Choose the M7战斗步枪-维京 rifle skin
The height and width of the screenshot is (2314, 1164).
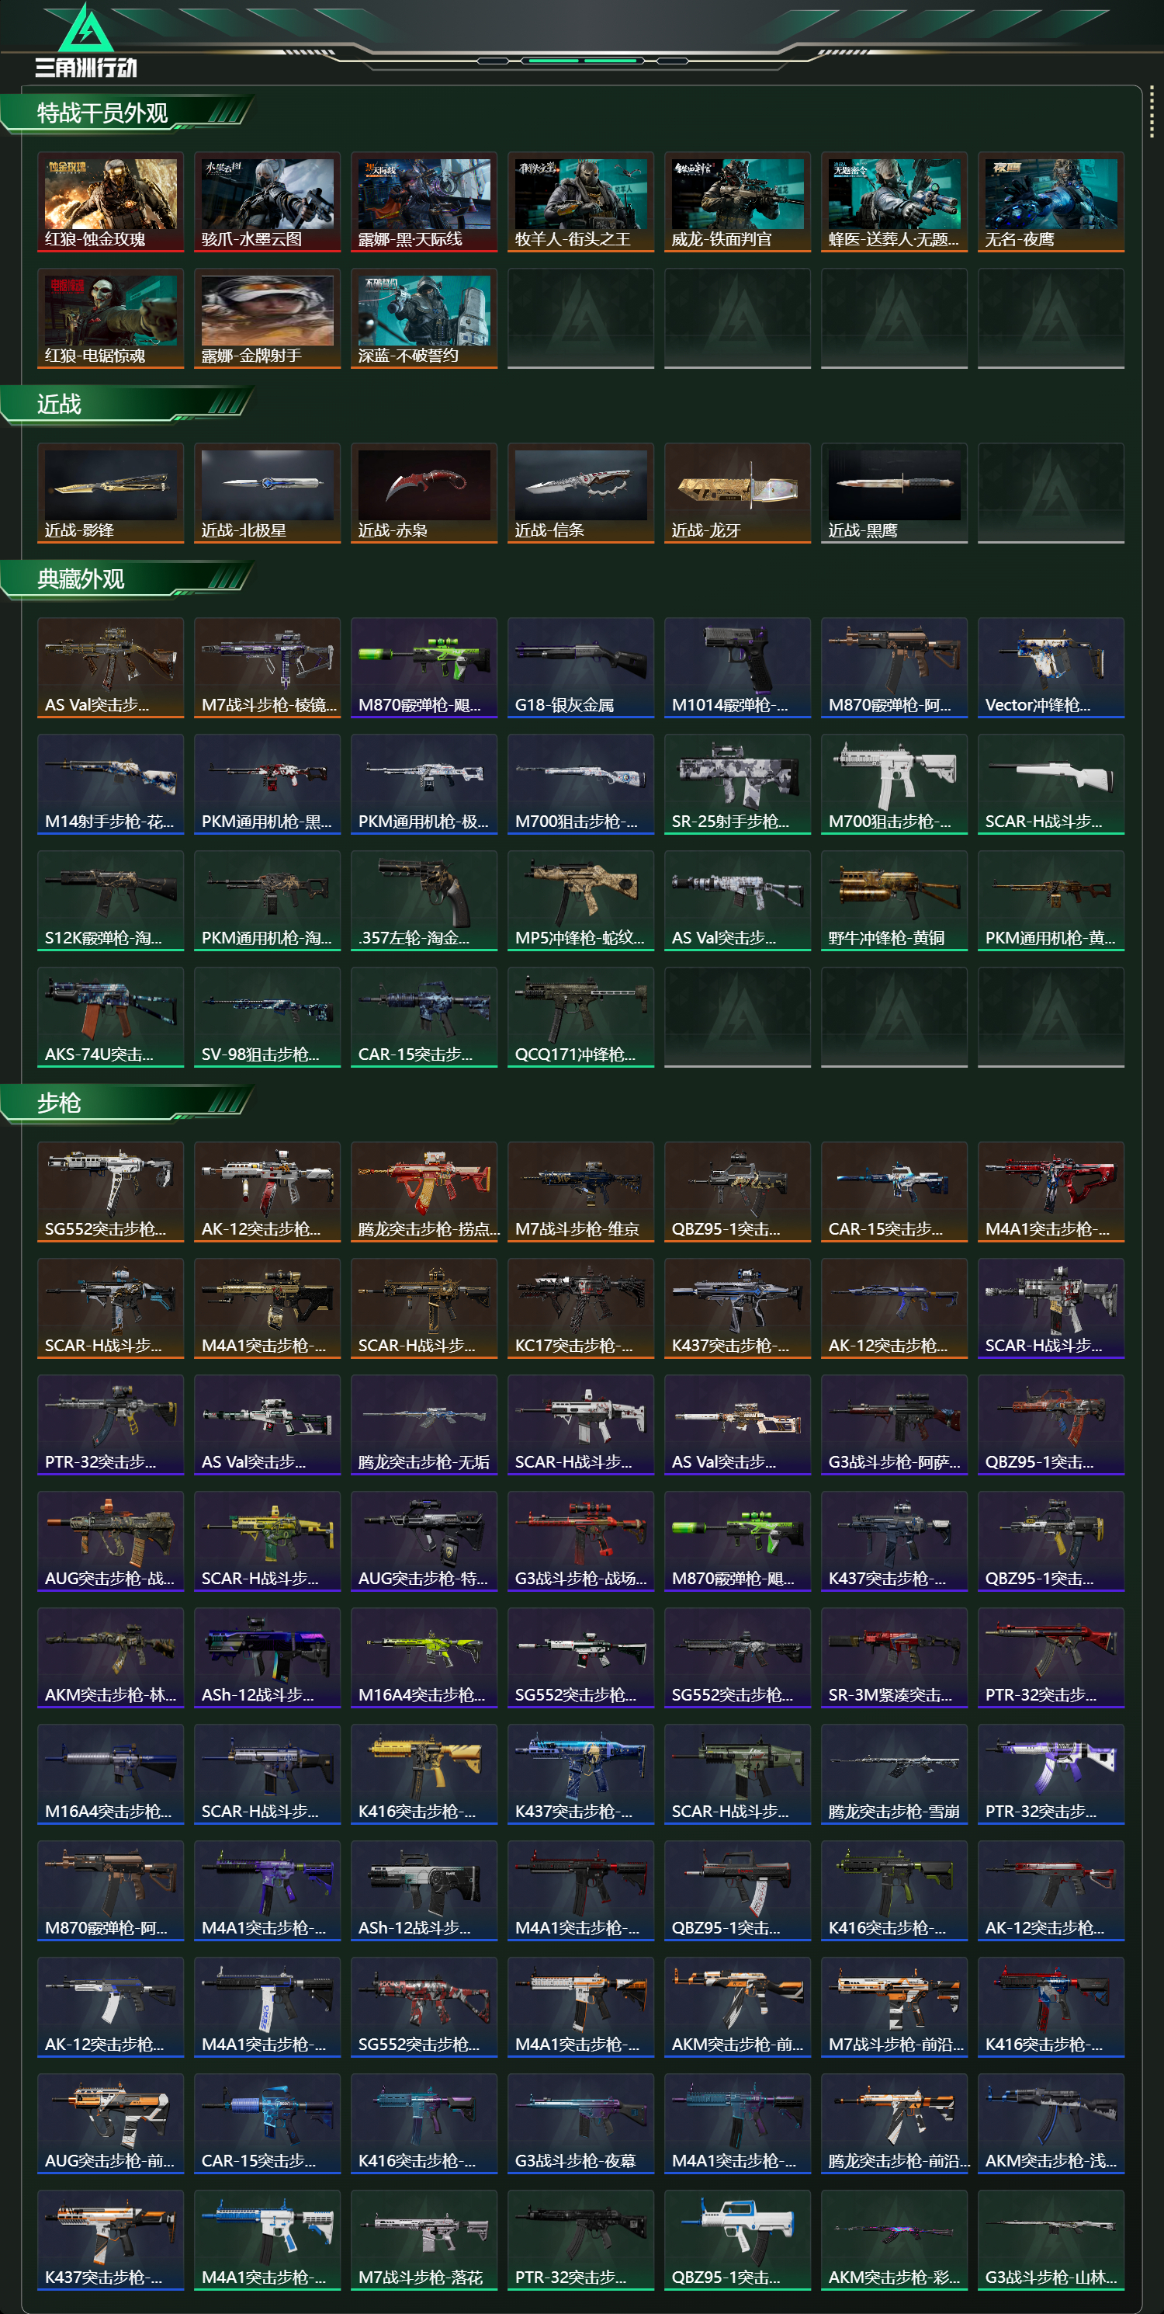(x=580, y=1191)
